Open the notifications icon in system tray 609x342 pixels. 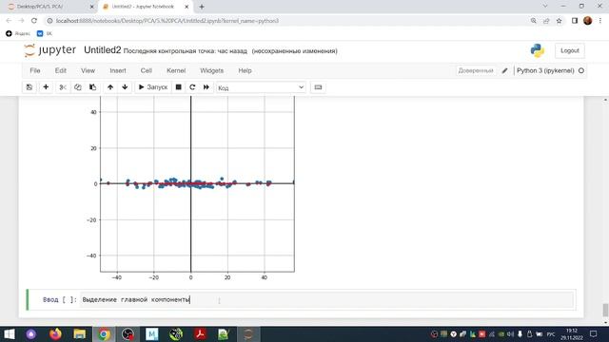(x=594, y=333)
